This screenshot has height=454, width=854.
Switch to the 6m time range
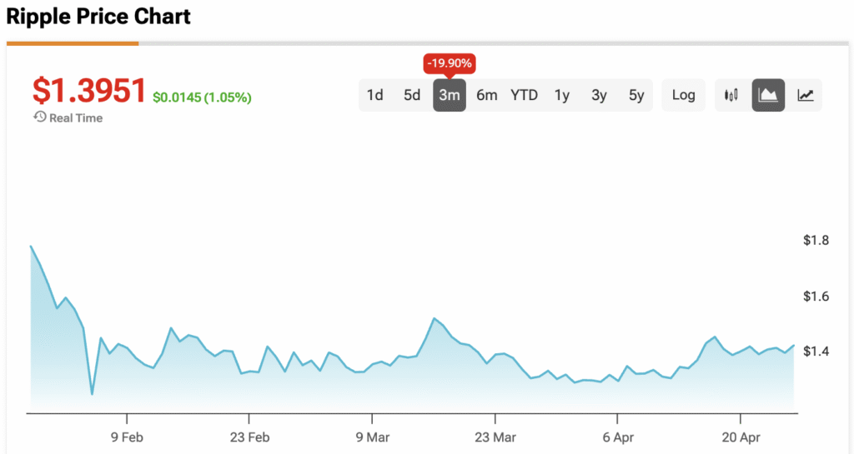(487, 95)
